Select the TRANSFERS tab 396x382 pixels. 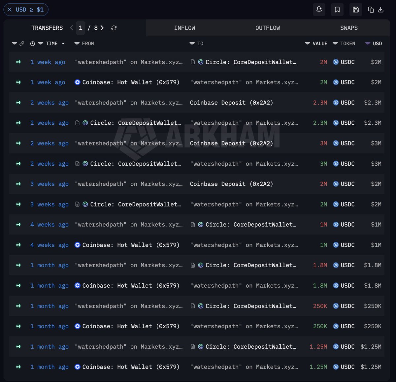click(x=47, y=28)
